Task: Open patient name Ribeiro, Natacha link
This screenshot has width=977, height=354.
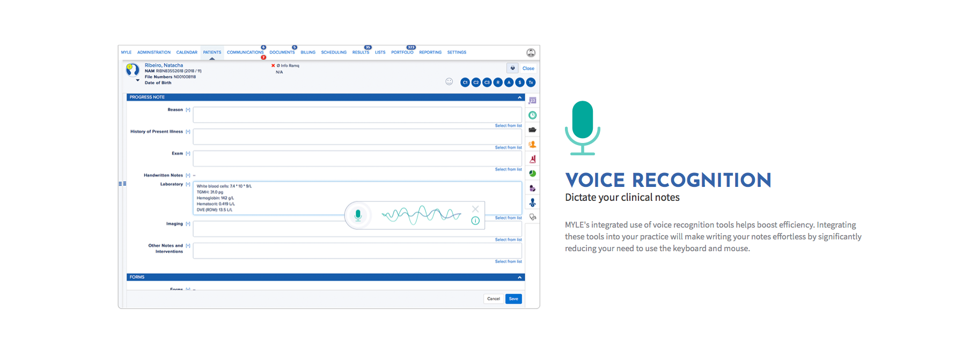Action: click(164, 65)
